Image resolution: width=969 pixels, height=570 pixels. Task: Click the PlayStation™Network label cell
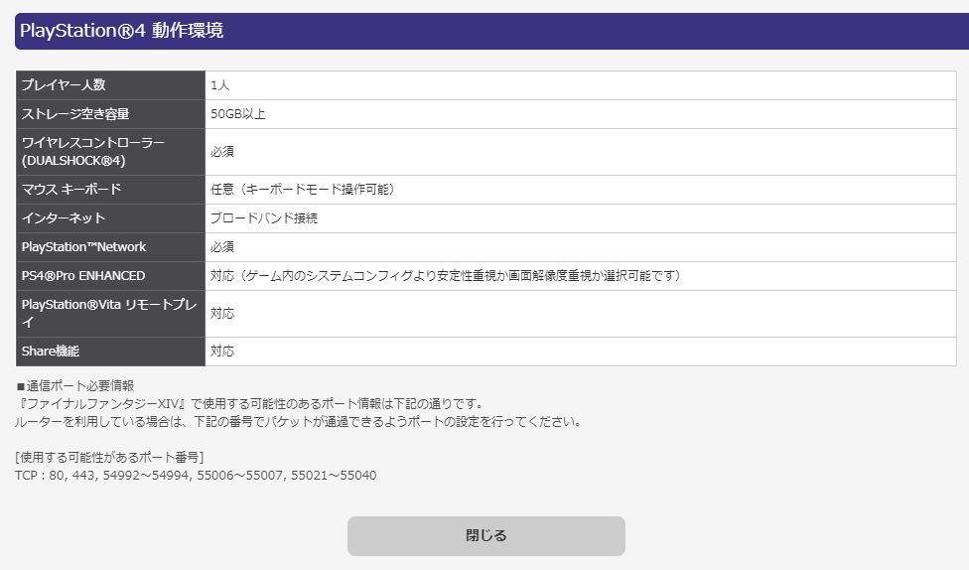point(110,247)
